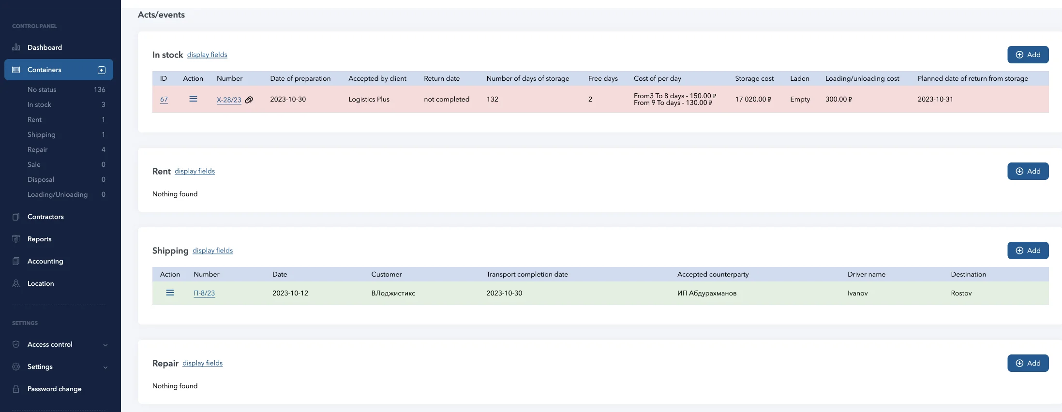This screenshot has width=1062, height=412.
Task: Open display fields for In stock
Action: 207,55
